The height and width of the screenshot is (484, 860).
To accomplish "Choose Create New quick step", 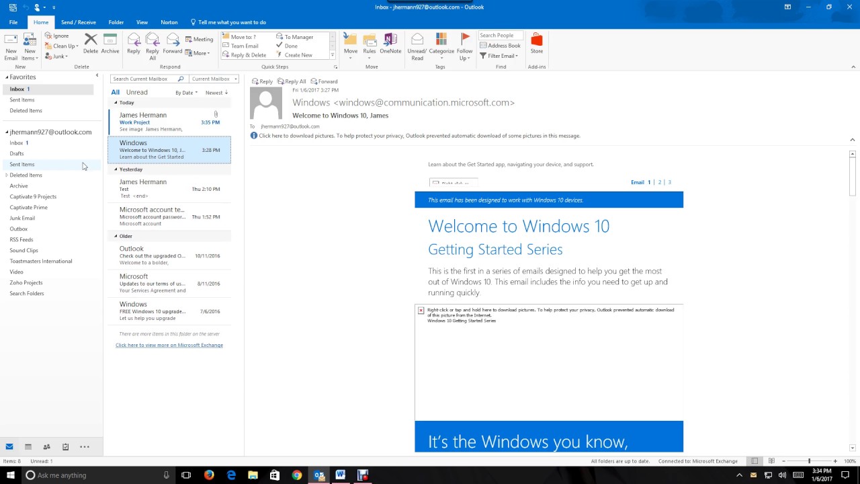I will point(294,55).
